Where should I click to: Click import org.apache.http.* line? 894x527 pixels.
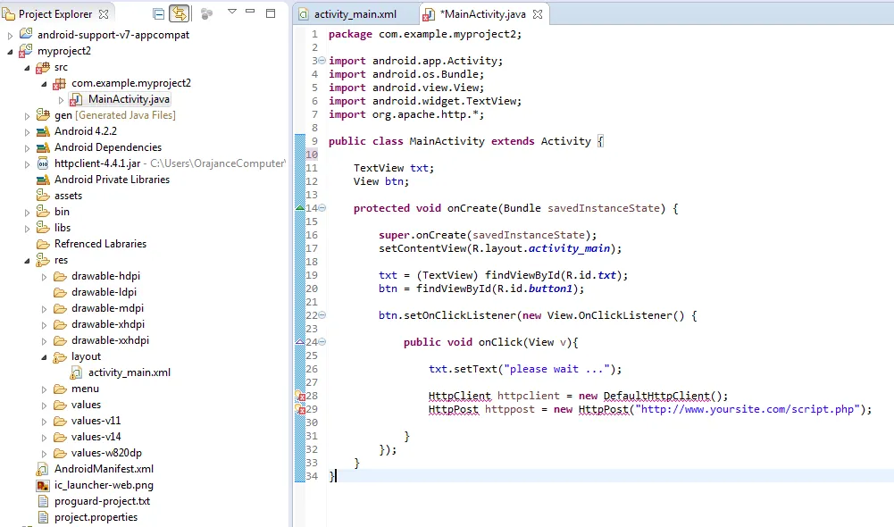pyautogui.click(x=406, y=114)
